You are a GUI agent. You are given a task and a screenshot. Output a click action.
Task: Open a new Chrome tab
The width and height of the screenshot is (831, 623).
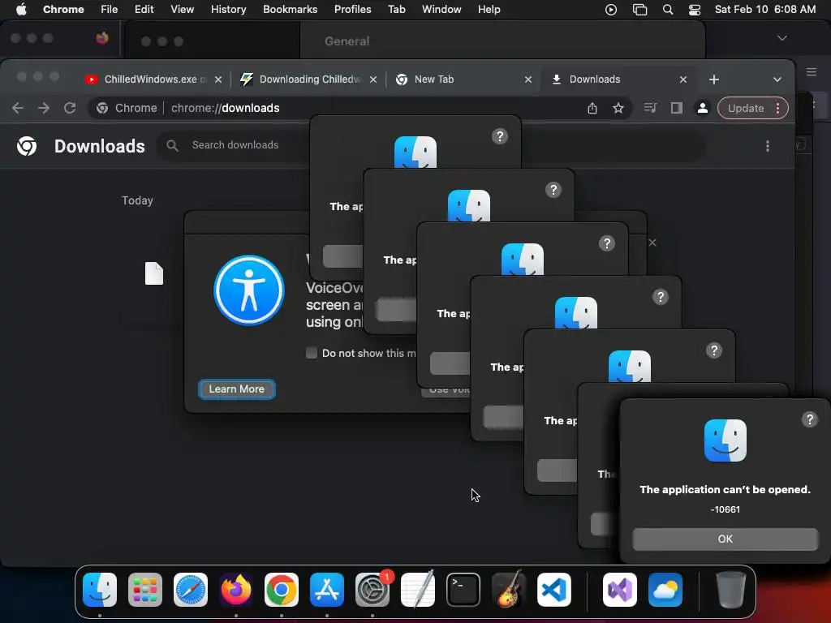point(714,79)
